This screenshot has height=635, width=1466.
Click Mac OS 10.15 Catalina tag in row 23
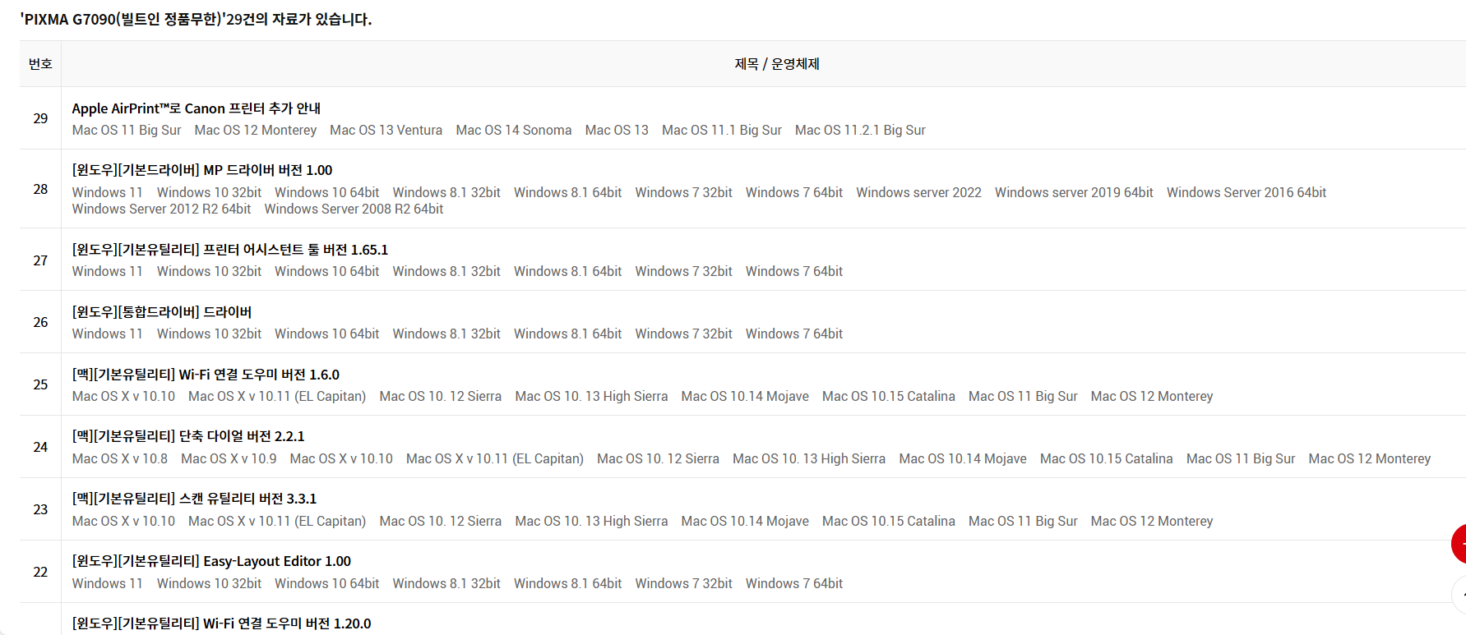click(x=889, y=521)
